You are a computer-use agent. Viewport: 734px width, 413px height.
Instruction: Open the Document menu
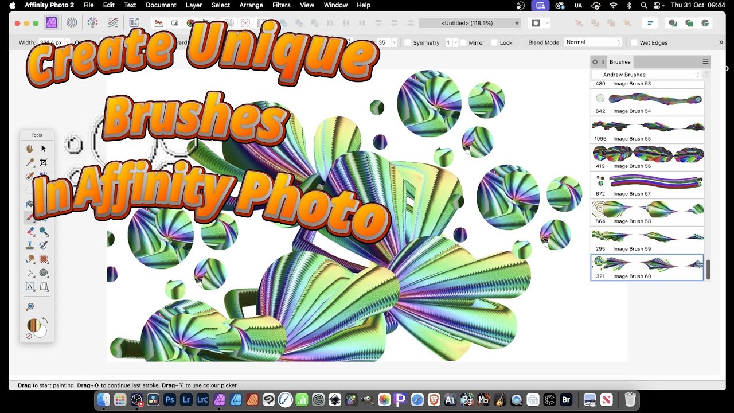click(x=161, y=5)
